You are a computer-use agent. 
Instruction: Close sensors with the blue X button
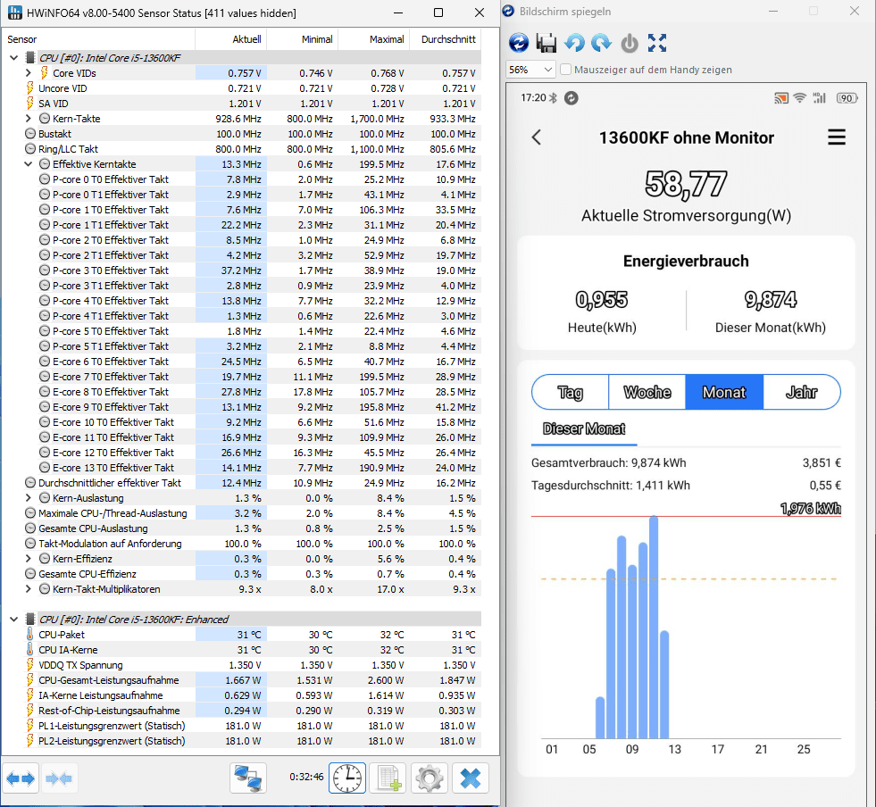[x=471, y=778]
